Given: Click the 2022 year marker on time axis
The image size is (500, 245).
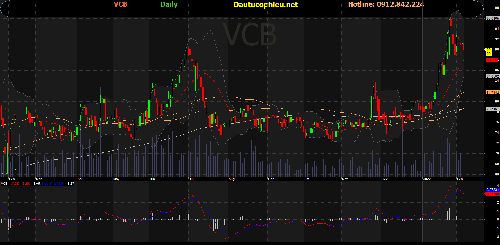Looking at the screenshot, I should coord(427,179).
